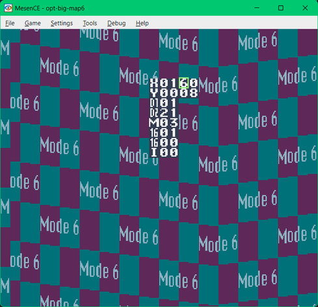This screenshot has width=318, height=307.
Task: Click the overlay row reading 1601
Action: click(164, 133)
